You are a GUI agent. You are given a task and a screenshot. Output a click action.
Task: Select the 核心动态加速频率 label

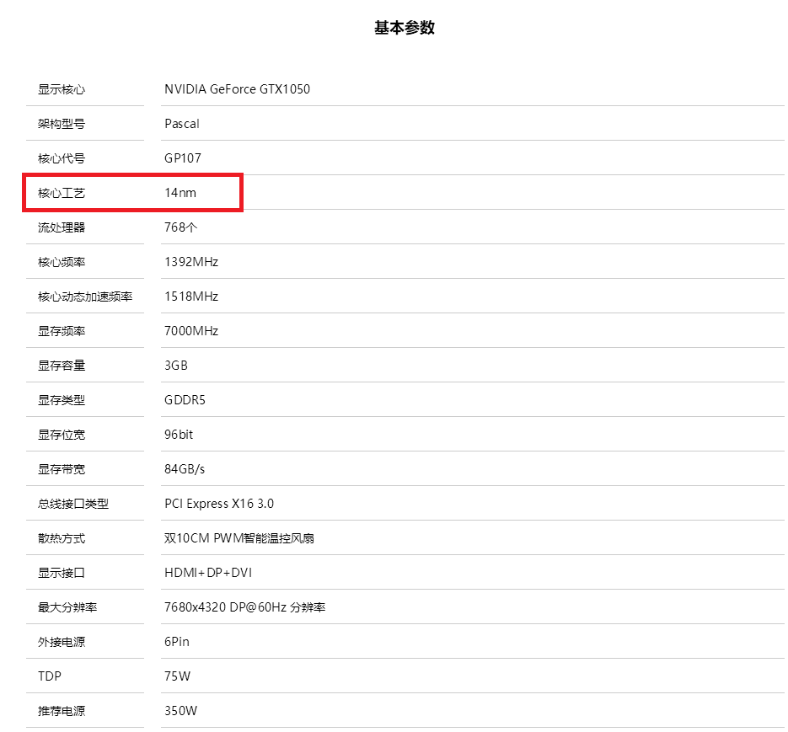pyautogui.click(x=85, y=297)
